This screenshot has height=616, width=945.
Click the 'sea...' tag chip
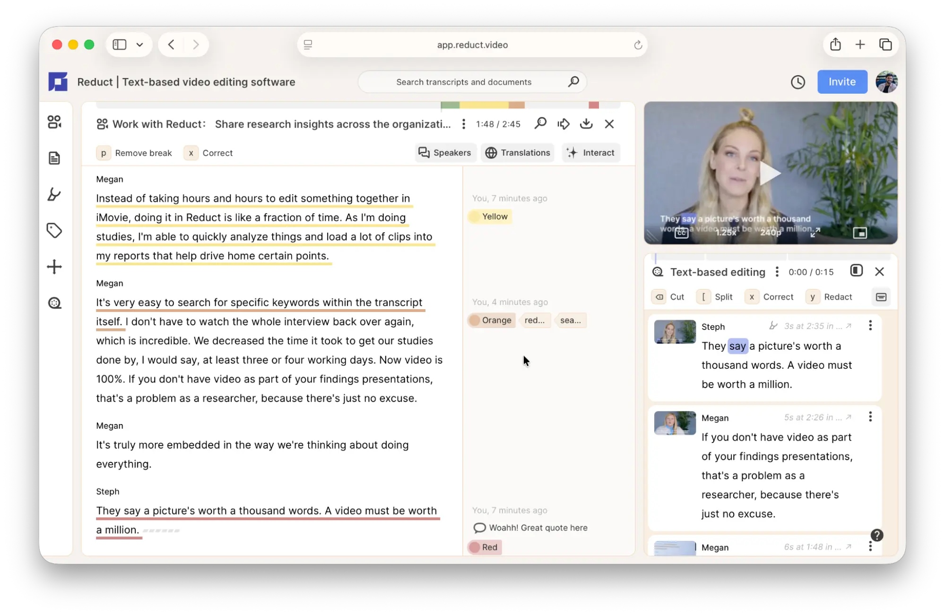coord(571,320)
